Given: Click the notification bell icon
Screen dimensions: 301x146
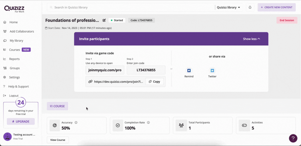Looking at the screenshot, I should [x=250, y=8].
